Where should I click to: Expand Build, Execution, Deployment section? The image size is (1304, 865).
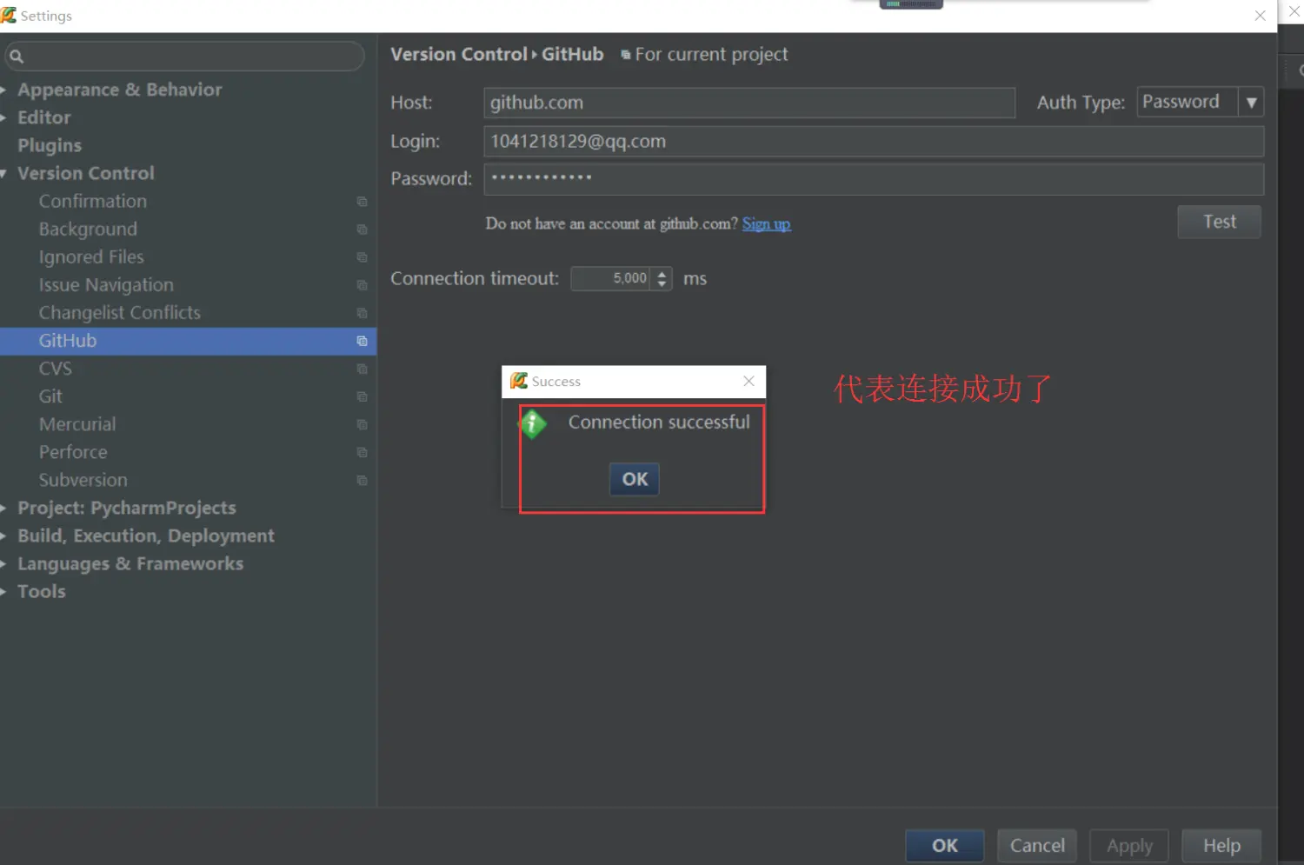[x=4, y=536]
